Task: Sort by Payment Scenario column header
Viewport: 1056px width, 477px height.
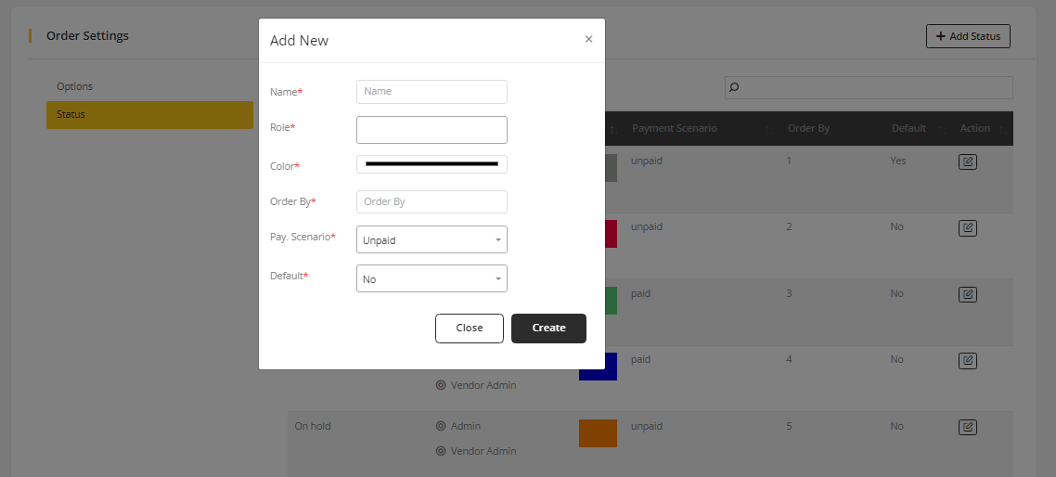Action: pos(675,128)
